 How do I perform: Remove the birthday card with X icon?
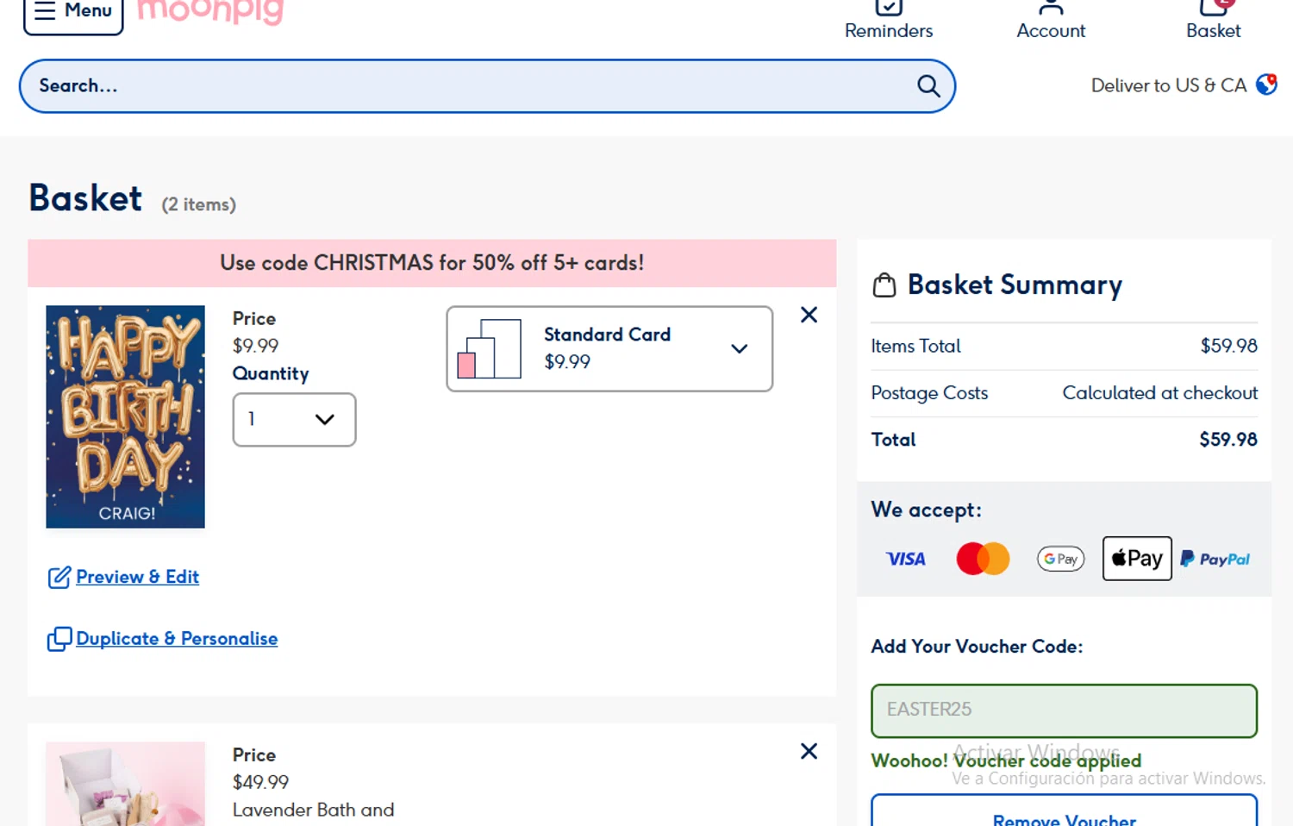click(809, 315)
